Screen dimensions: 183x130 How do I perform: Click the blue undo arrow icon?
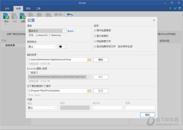tap(70, 15)
